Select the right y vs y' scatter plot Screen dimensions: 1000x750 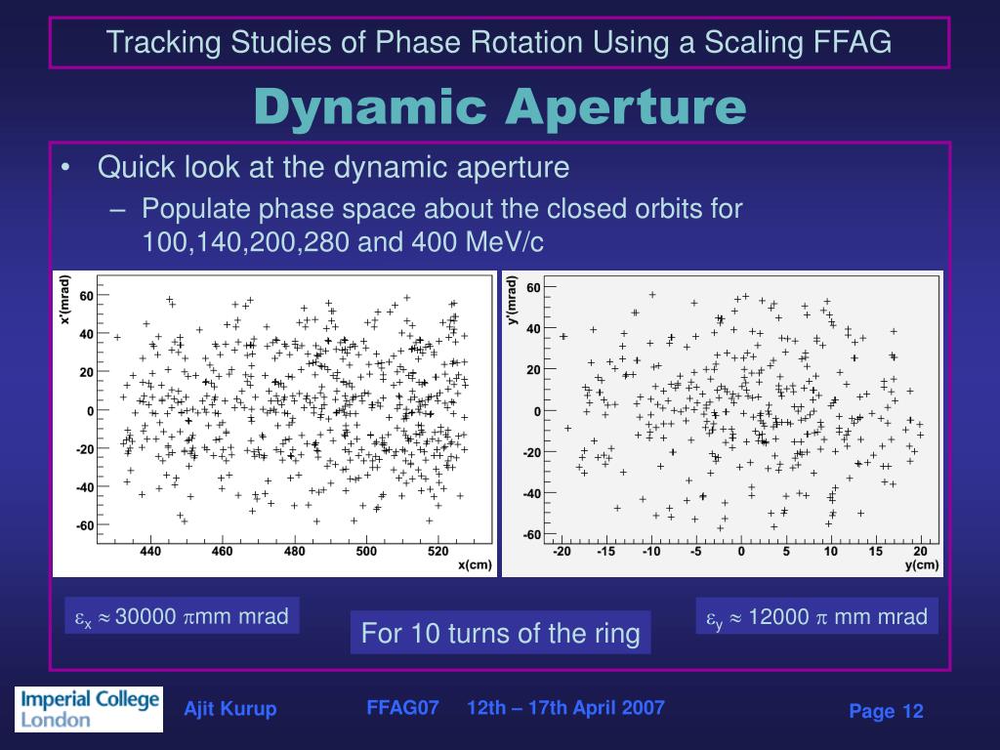click(x=723, y=424)
